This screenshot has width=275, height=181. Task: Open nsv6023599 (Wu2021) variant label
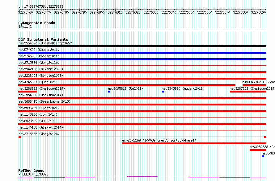click(36, 121)
